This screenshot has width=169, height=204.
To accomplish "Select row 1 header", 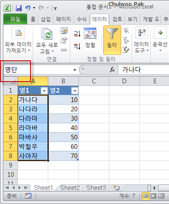I will point(11,91).
